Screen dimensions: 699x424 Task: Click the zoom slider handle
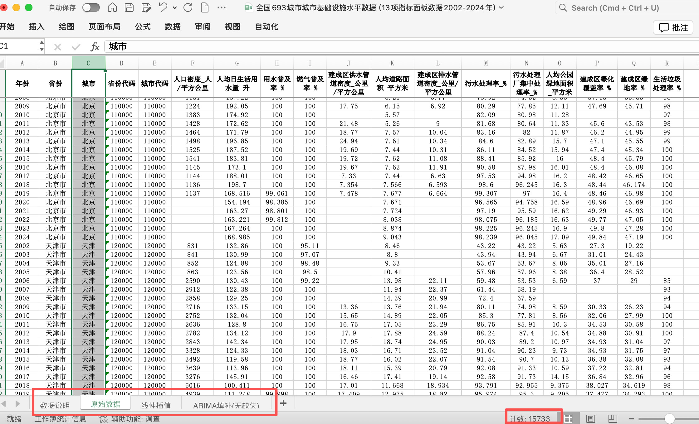pos(669,419)
